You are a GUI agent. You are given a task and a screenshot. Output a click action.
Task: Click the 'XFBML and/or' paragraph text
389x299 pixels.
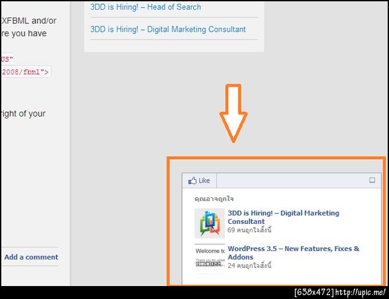tap(29, 21)
